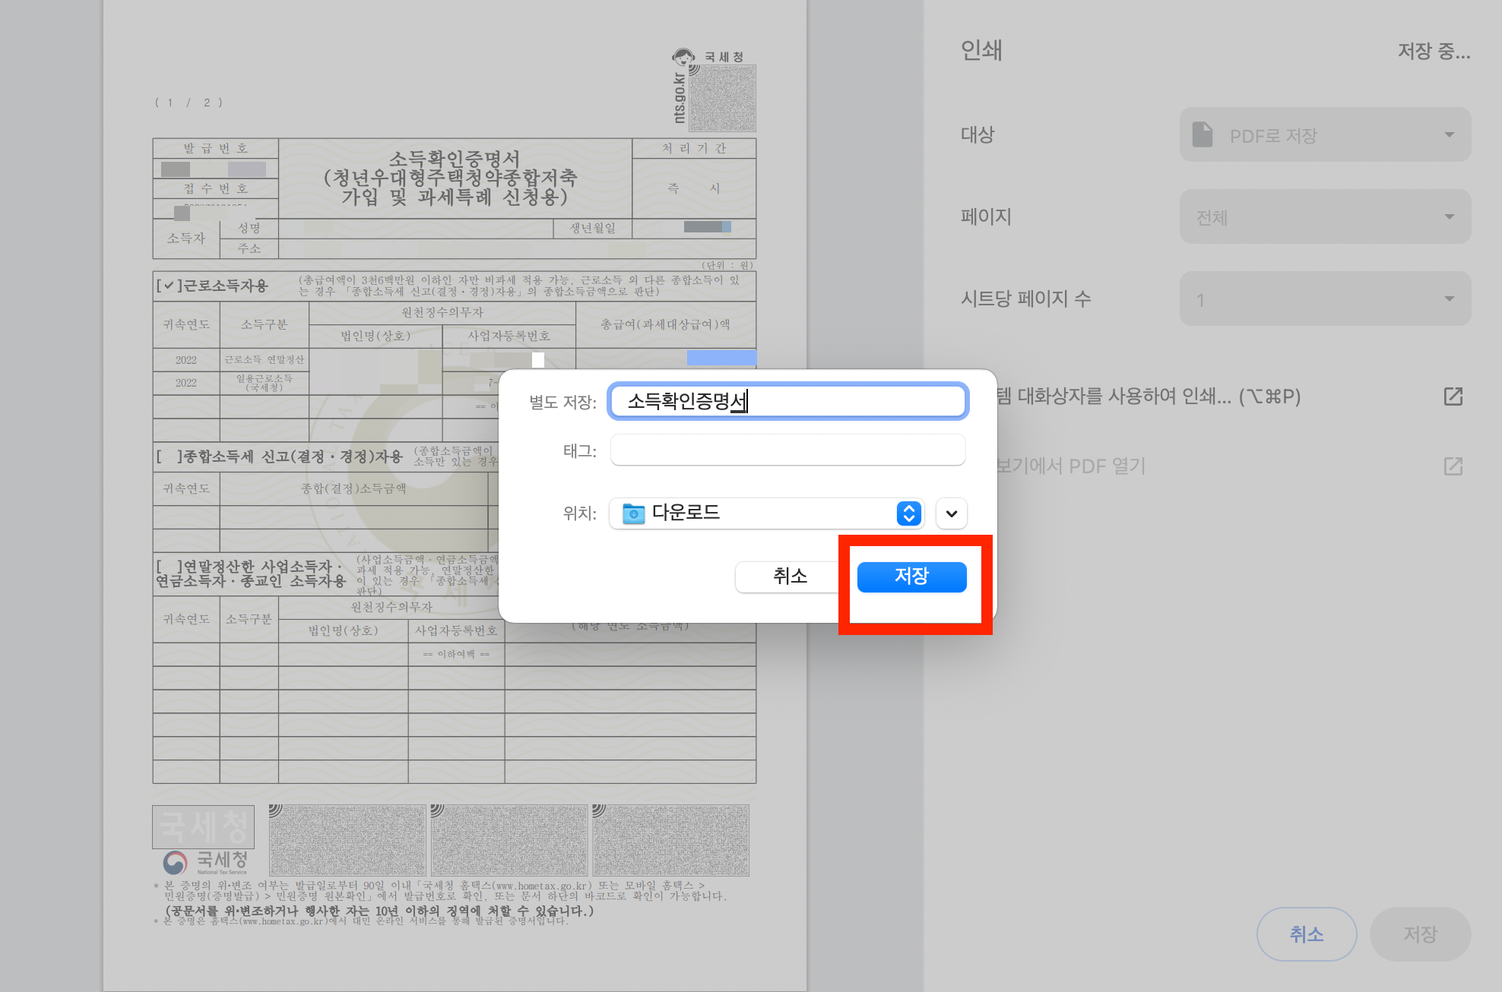Open the 대상 PDF로 저장 dropdown
The image size is (1502, 992).
pos(1325,135)
